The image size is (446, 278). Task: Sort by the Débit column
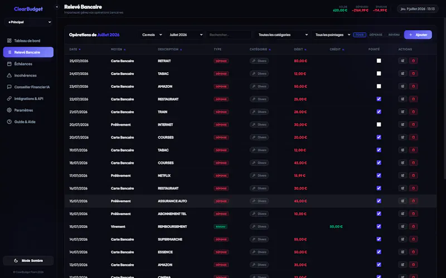[300, 49]
